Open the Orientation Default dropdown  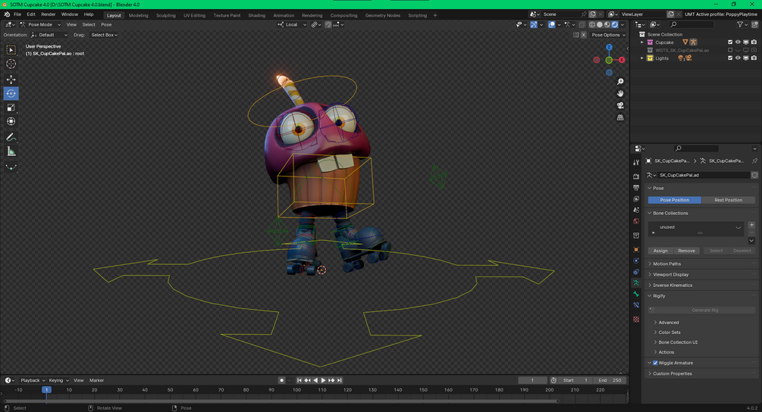pos(49,35)
